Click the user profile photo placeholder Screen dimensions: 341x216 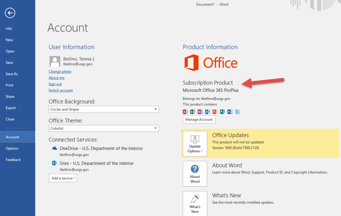[x=55, y=61]
